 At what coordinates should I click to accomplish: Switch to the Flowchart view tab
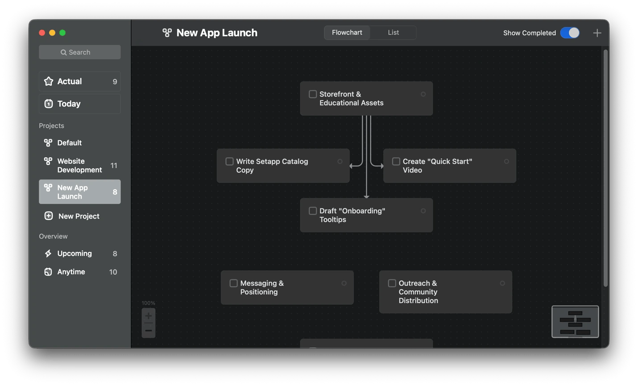[347, 33]
